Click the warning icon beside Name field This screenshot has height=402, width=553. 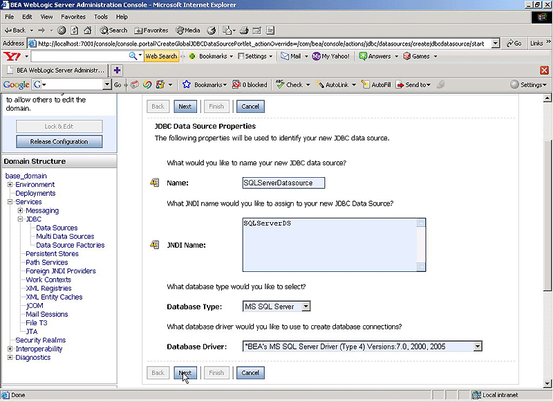pos(154,183)
